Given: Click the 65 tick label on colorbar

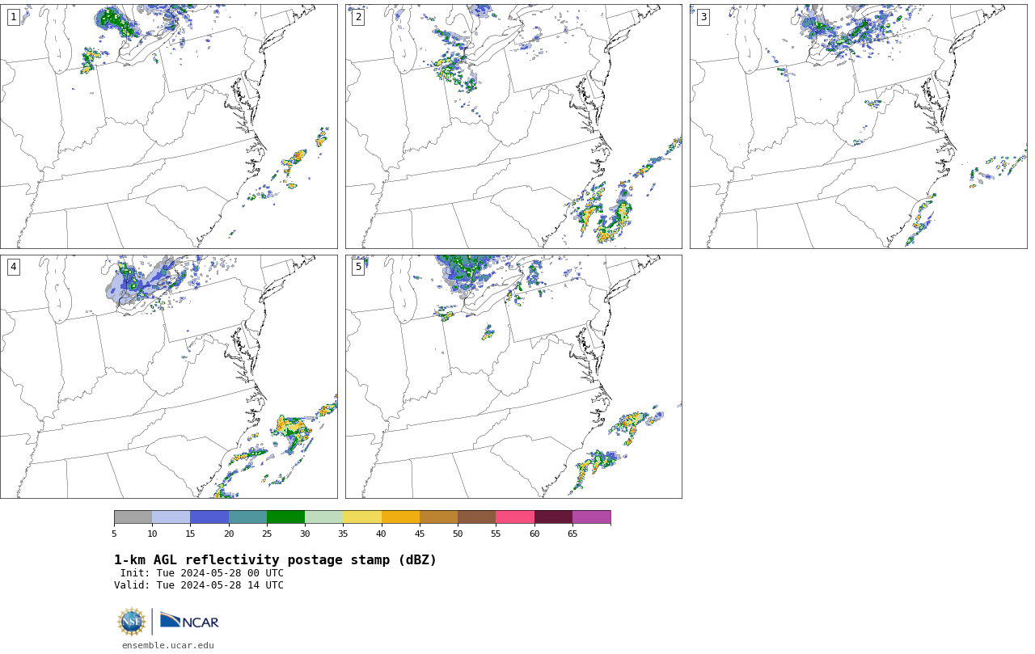Looking at the screenshot, I should (x=572, y=534).
